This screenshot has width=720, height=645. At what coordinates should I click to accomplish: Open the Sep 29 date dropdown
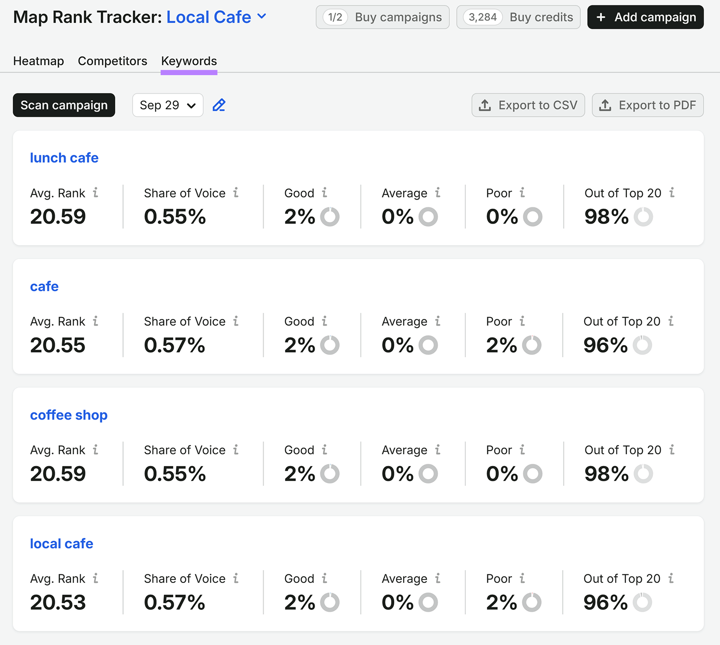[168, 105]
